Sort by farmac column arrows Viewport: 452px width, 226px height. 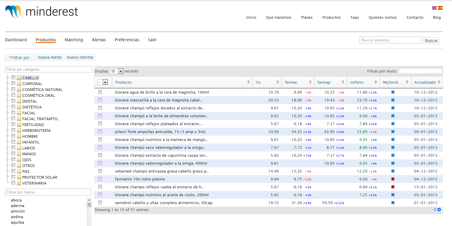[310, 82]
